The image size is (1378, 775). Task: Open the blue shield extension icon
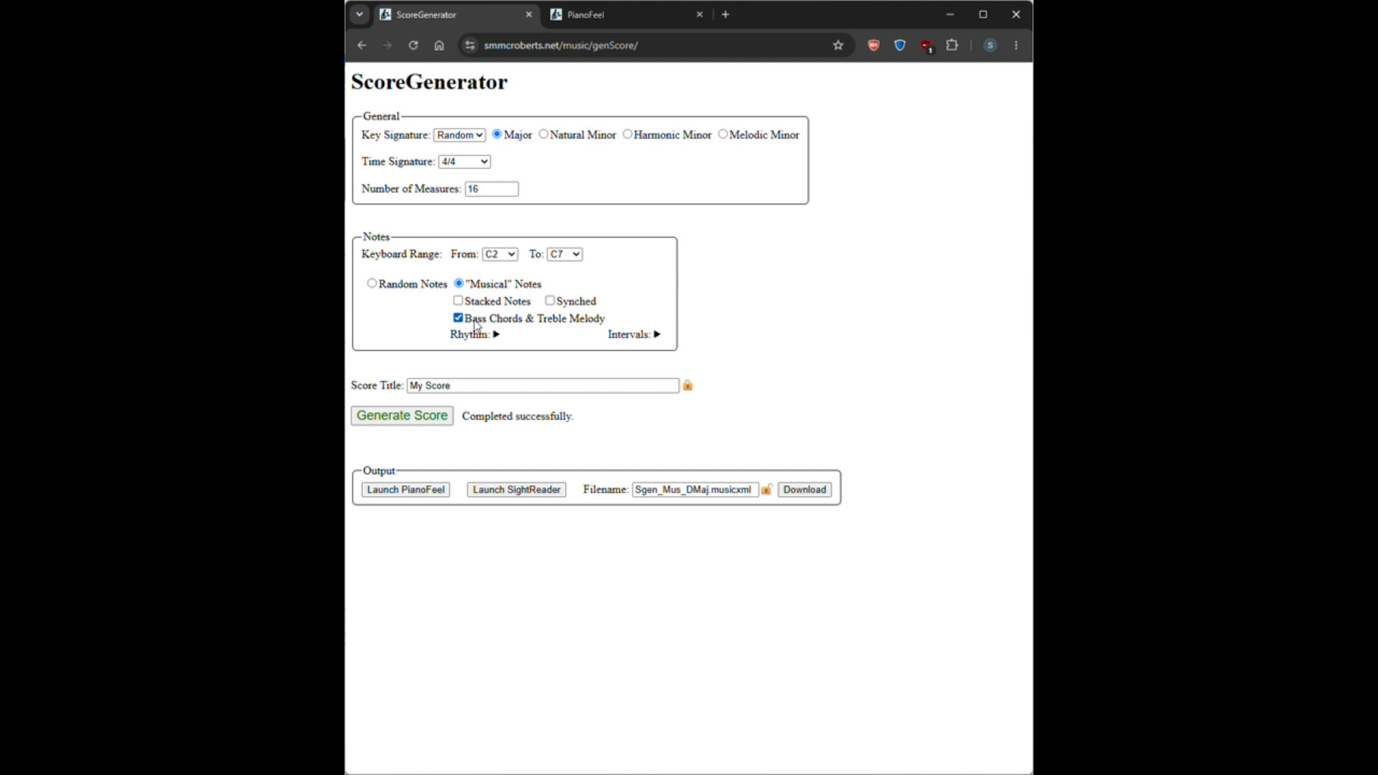900,45
